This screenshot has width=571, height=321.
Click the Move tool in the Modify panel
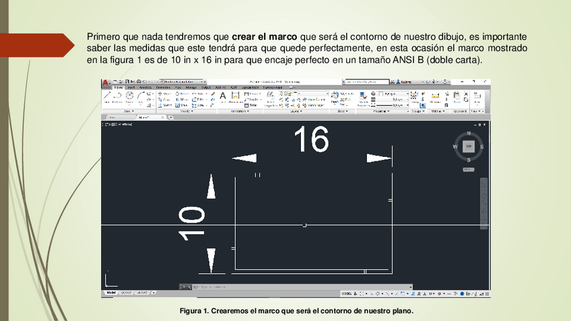164,94
